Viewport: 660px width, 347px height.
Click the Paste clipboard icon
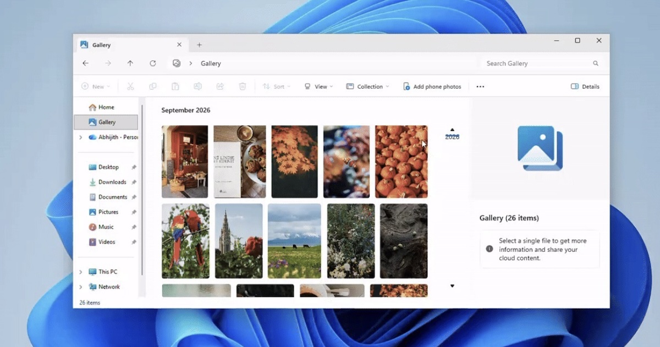click(175, 86)
